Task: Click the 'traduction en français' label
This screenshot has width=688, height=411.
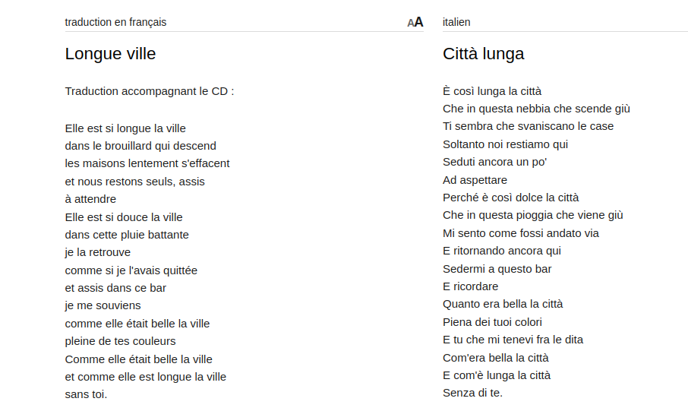Action: click(x=115, y=22)
